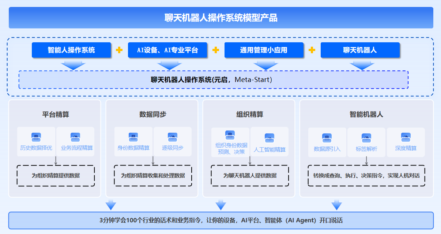Screen dimensions: 441x234
Task: Click the 为组织精算提供数据 dashed box
Action: [x=56, y=176]
